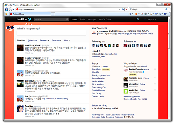Follow electrohmi
The height and width of the screenshot is (124, 175).
(142, 84)
